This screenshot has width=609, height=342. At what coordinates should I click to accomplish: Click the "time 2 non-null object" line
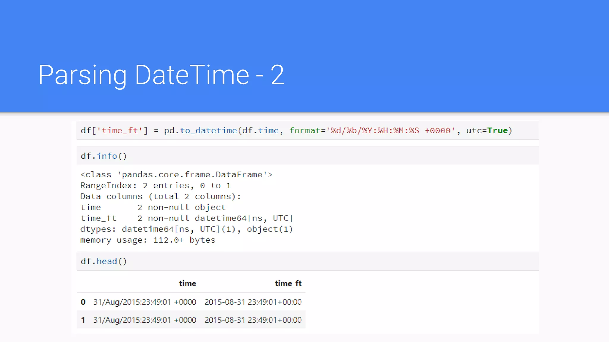point(153,207)
